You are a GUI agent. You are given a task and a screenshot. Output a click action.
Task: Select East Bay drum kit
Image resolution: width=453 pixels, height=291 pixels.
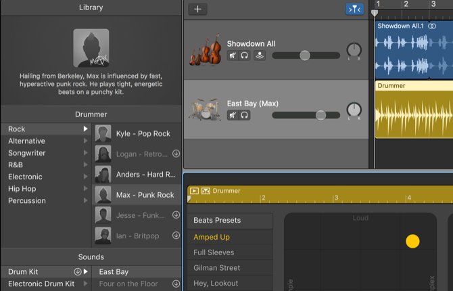(x=137, y=272)
